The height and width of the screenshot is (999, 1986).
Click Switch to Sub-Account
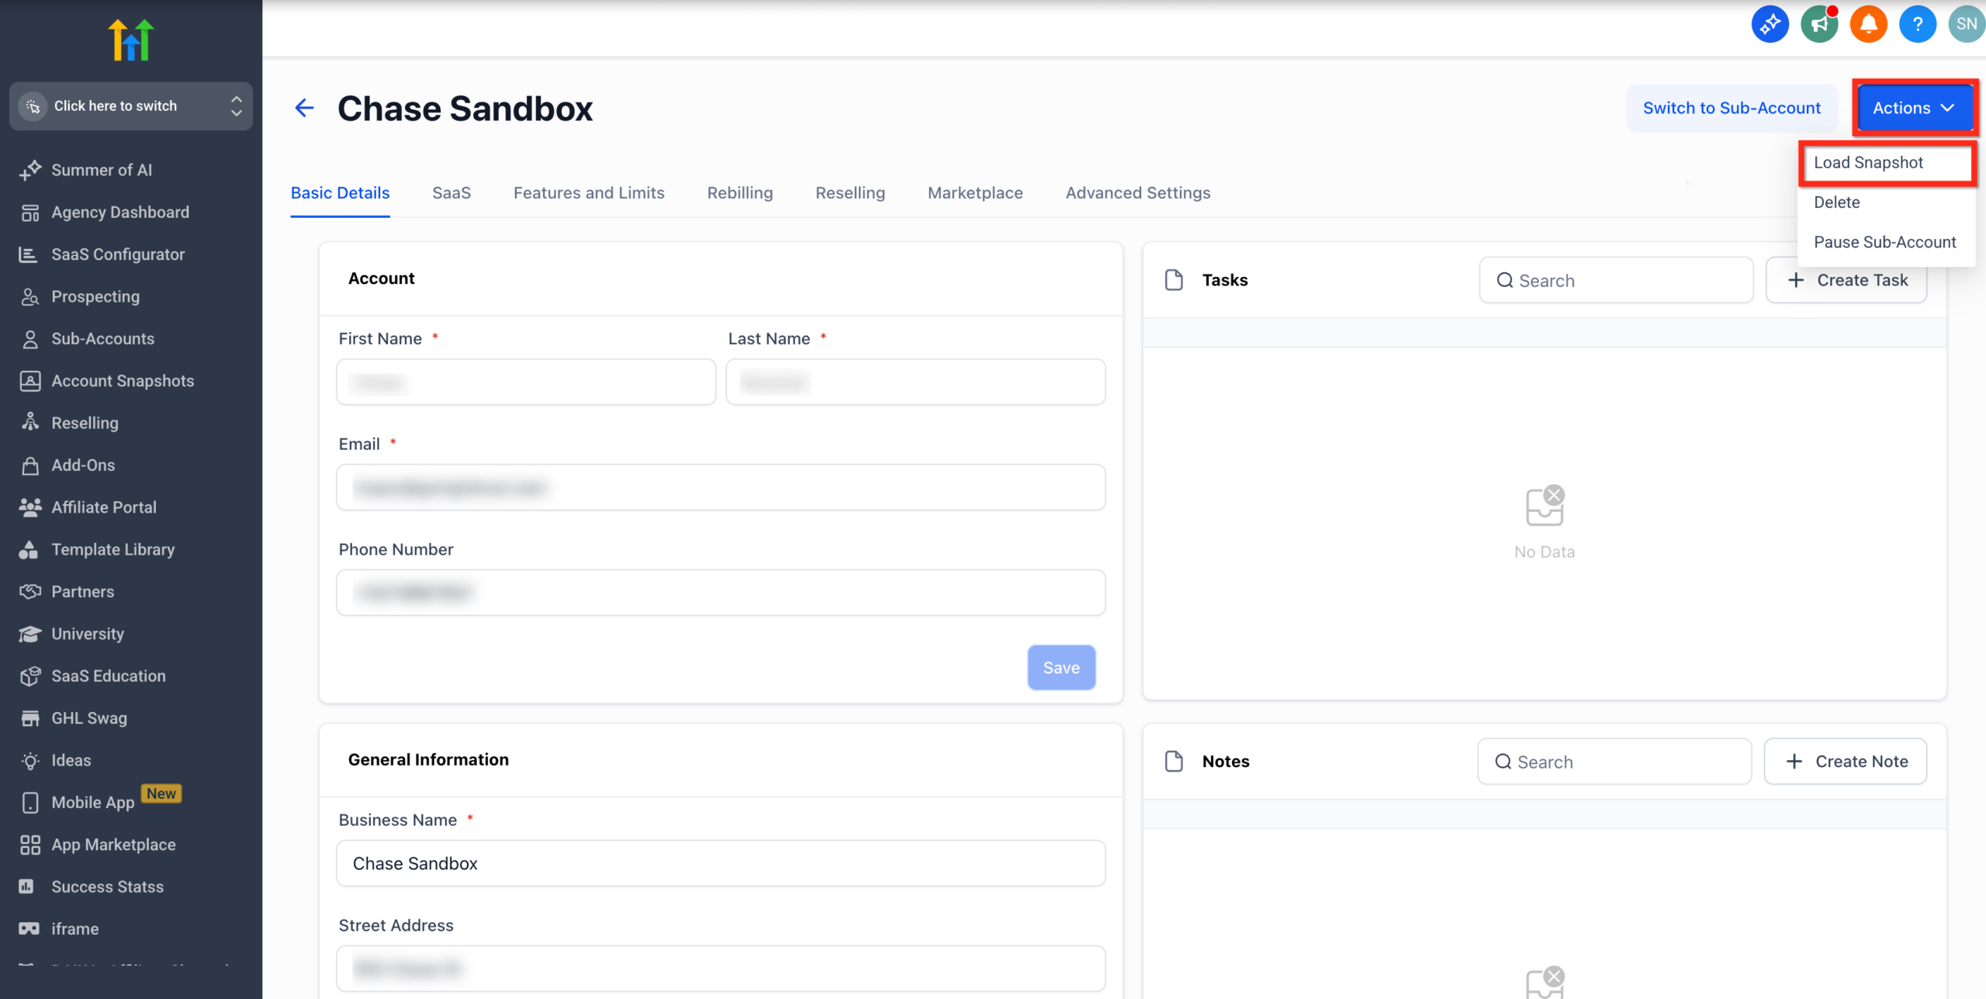coord(1732,108)
